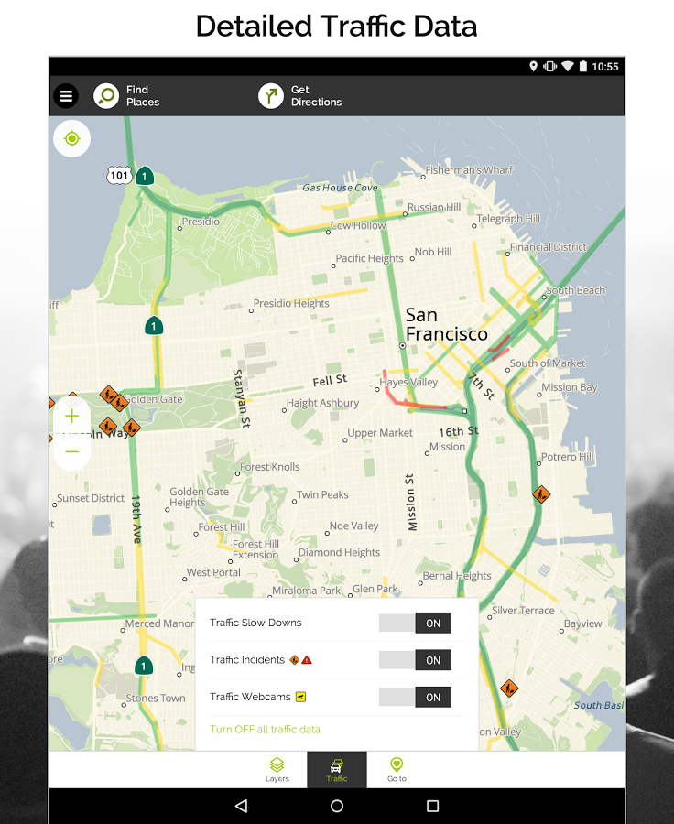This screenshot has width=674, height=824.
Task: Tap the Traffic Incidents label
Action: tap(247, 659)
